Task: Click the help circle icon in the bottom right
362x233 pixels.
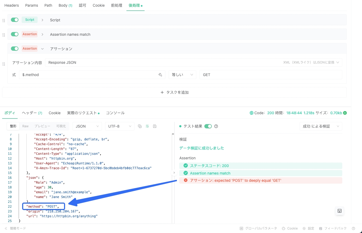Action: [353, 228]
